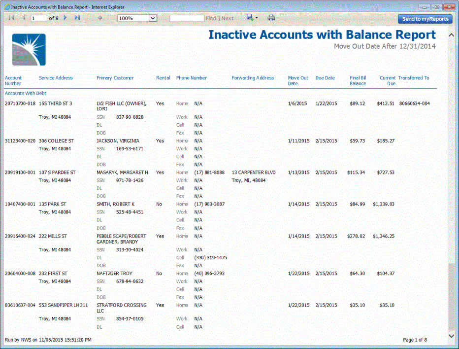Click Send to myReports button
Image resolution: width=459 pixels, height=349 pixels.
coord(425,19)
